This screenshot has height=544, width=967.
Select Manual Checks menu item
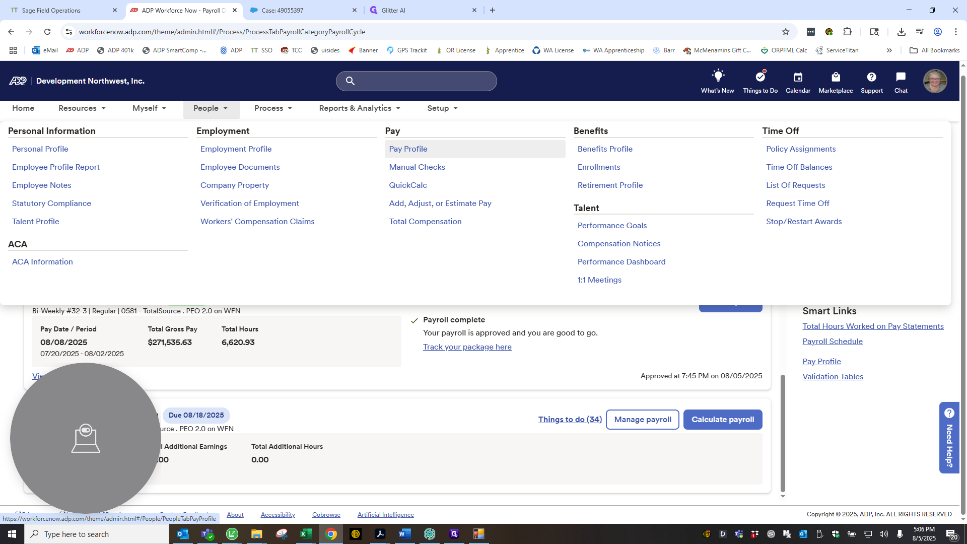click(x=417, y=167)
